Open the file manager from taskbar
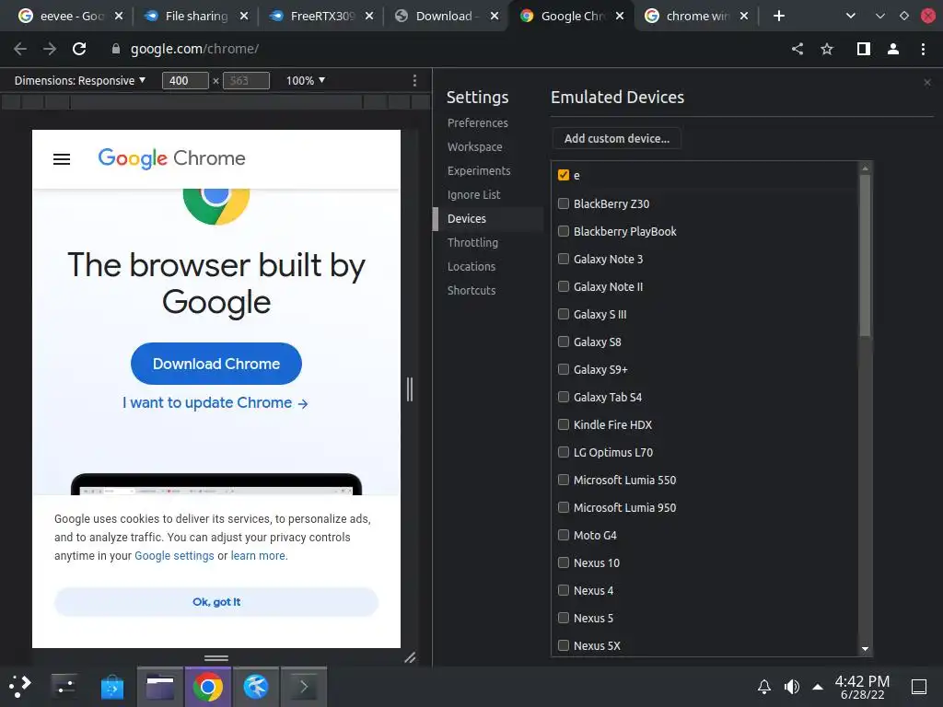The height and width of the screenshot is (707, 943). (160, 687)
